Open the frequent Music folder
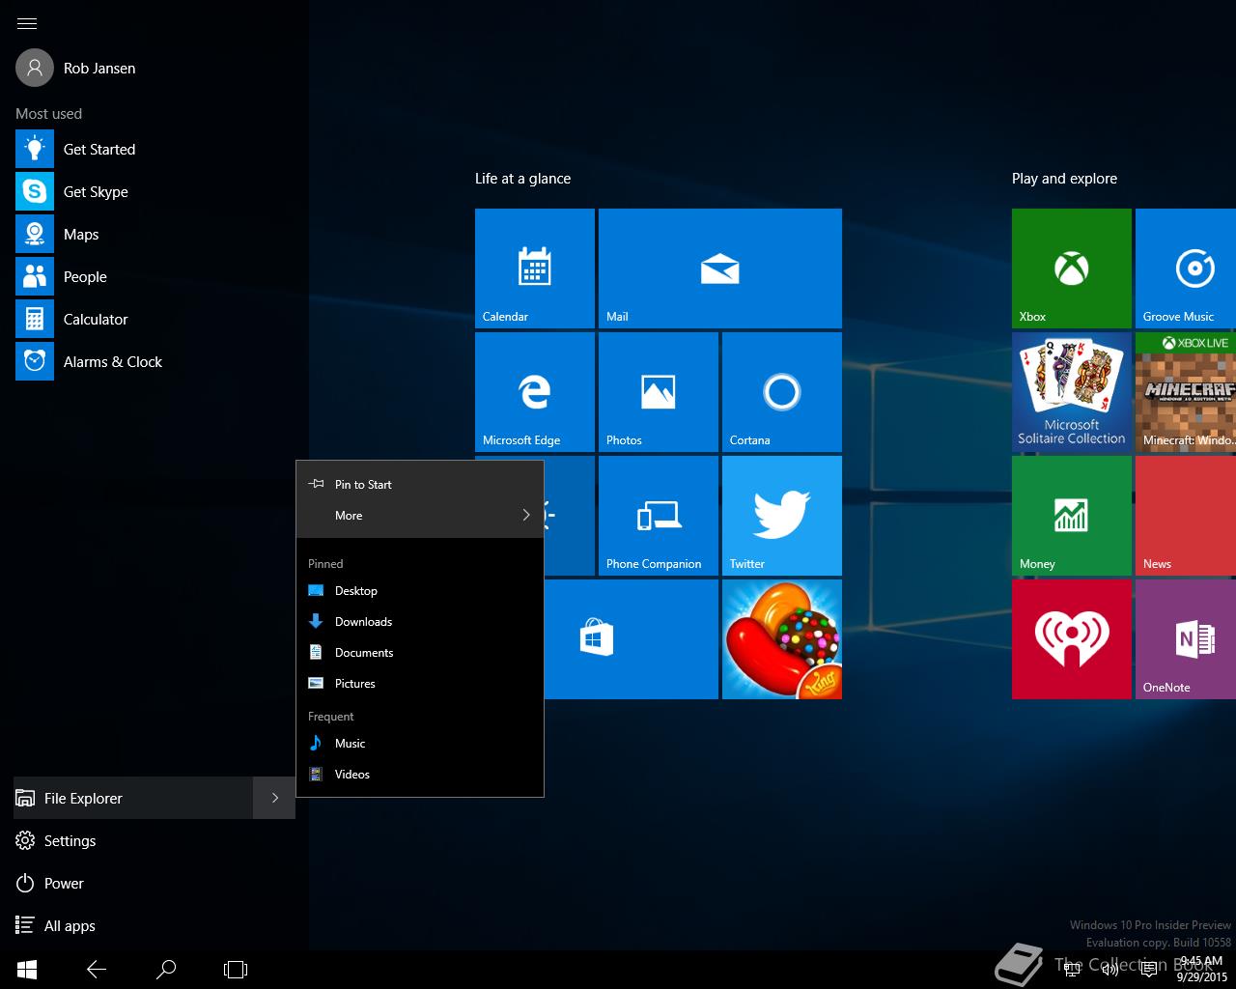Image resolution: width=1236 pixels, height=989 pixels. pos(420,744)
